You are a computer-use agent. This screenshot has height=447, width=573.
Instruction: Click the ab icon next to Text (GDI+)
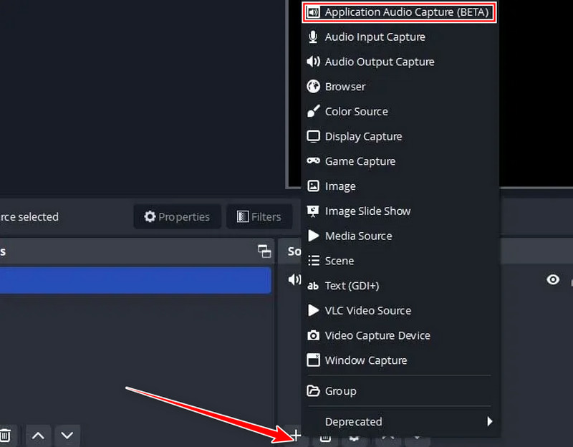pos(313,285)
